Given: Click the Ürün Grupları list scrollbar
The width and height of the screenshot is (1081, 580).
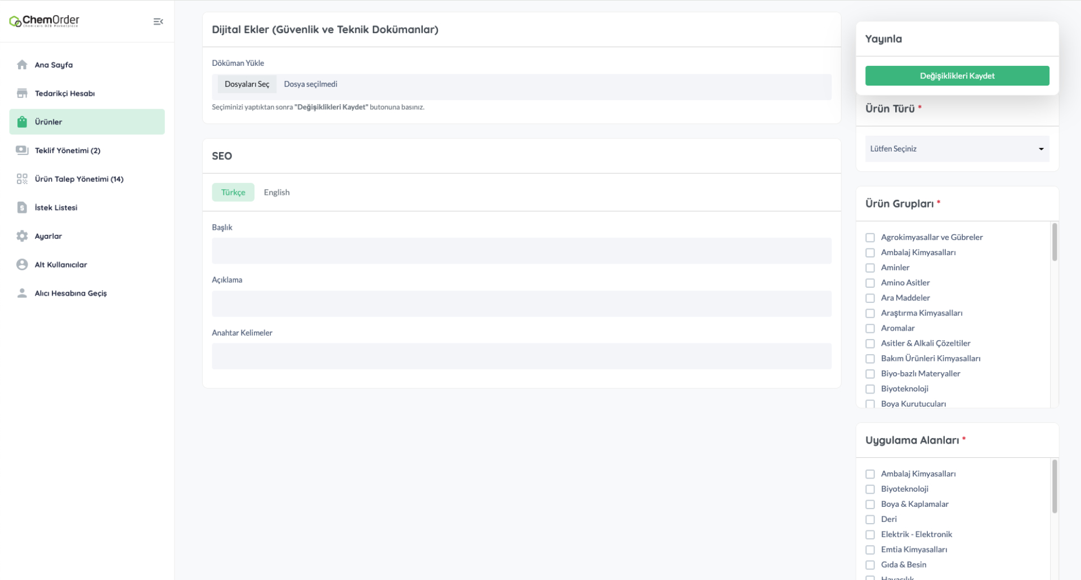Looking at the screenshot, I should (1054, 242).
